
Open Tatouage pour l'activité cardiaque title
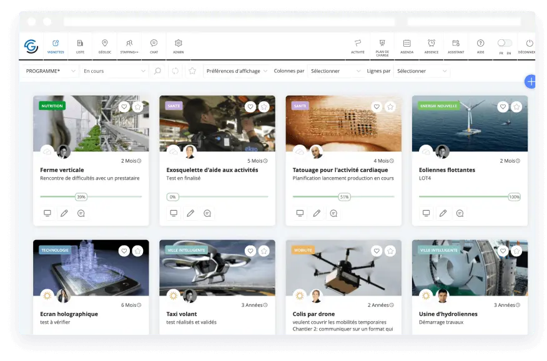(x=340, y=170)
